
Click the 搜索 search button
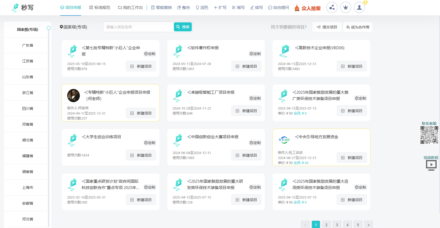(x=183, y=27)
